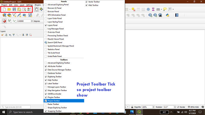The height and width of the screenshot is (115, 205).
Task: Click Pan Map to Selection icon
Action: click(41, 9)
